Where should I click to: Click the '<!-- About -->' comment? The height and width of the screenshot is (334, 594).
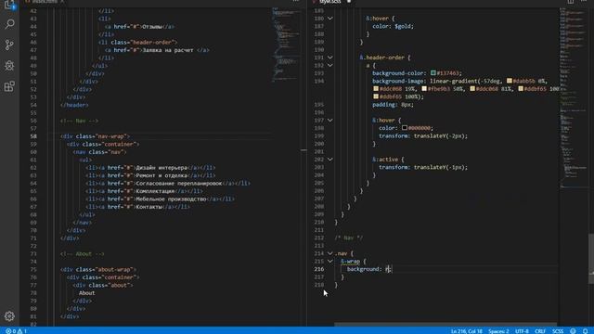[83, 253]
